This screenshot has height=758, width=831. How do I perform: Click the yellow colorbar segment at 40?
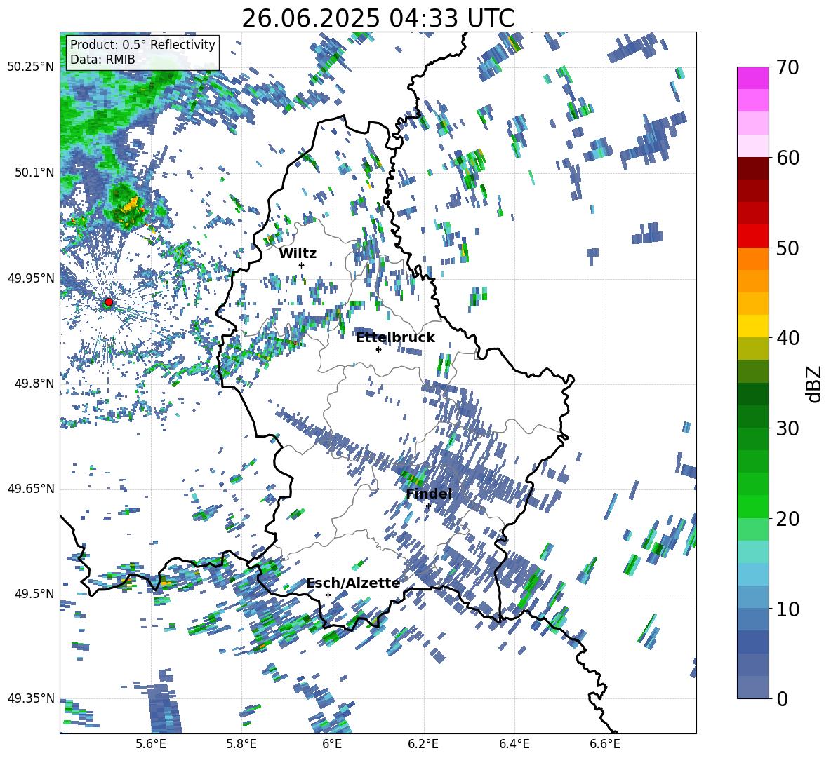click(752, 326)
